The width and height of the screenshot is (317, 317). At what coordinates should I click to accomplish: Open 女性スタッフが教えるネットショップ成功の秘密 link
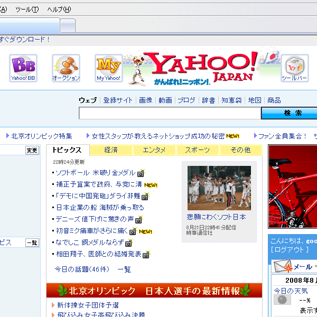click(x=158, y=136)
